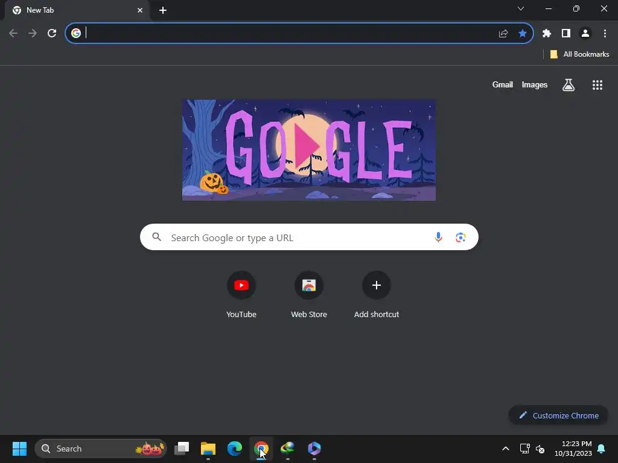This screenshot has height=463, width=618.
Task: Open the Windows Start menu
Action: [x=19, y=449]
